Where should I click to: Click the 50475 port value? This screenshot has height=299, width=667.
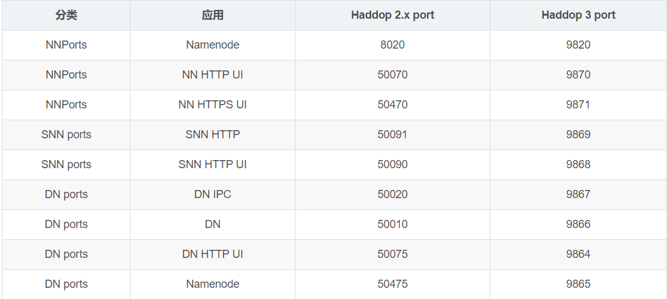(393, 284)
